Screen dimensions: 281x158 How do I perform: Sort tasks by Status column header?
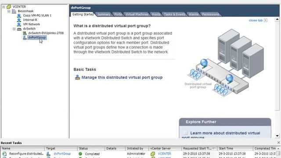click(91, 148)
